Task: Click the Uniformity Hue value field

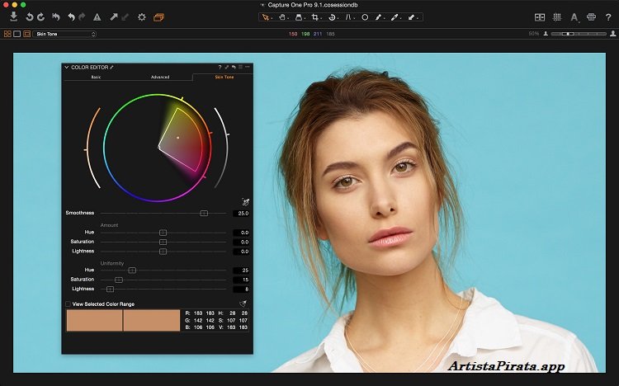Action: [241, 270]
